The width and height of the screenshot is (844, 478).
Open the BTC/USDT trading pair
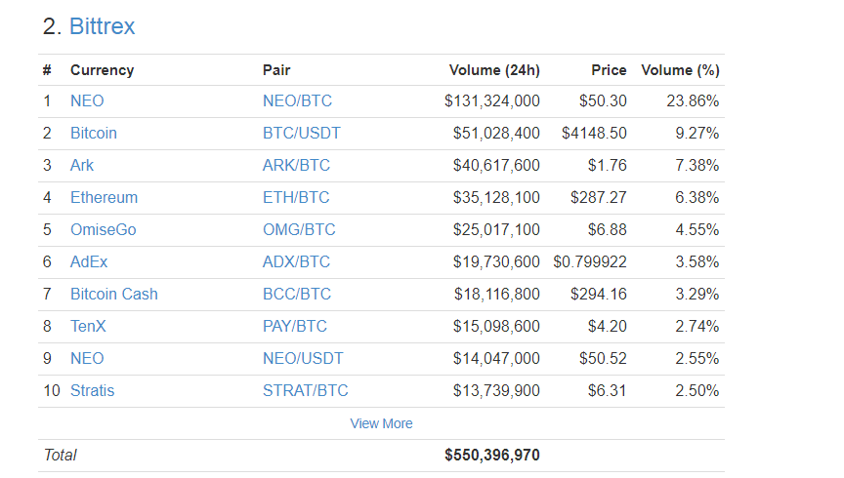[x=302, y=133]
